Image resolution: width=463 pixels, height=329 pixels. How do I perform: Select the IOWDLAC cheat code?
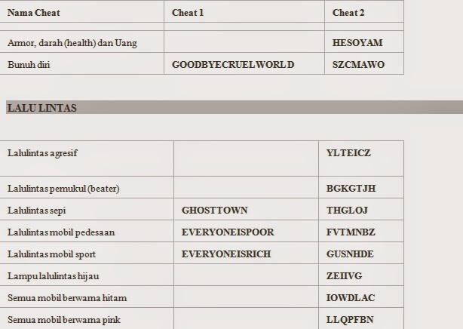[x=351, y=297]
